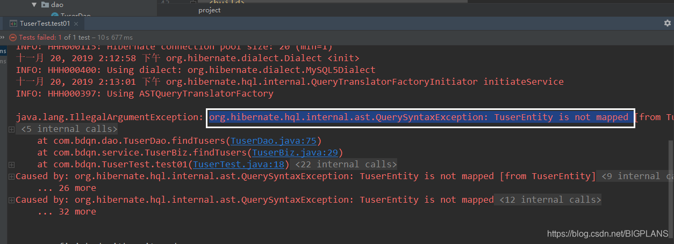Collapse the dao folder tree arrow
The width and height of the screenshot is (674, 244).
point(34,5)
